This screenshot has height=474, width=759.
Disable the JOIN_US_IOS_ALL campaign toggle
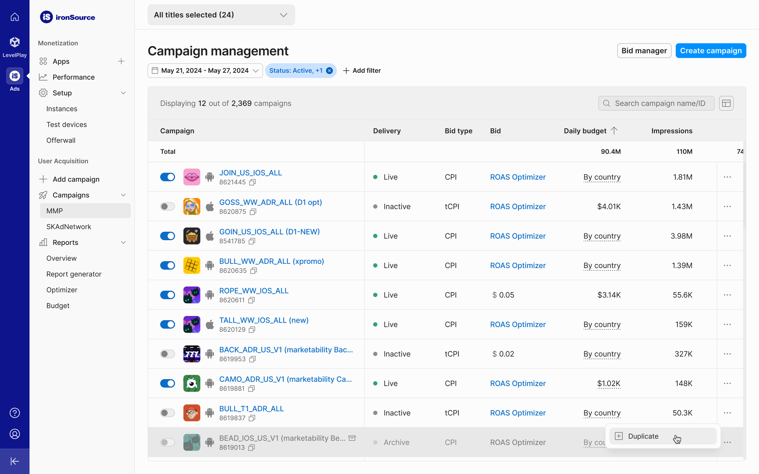(x=168, y=177)
